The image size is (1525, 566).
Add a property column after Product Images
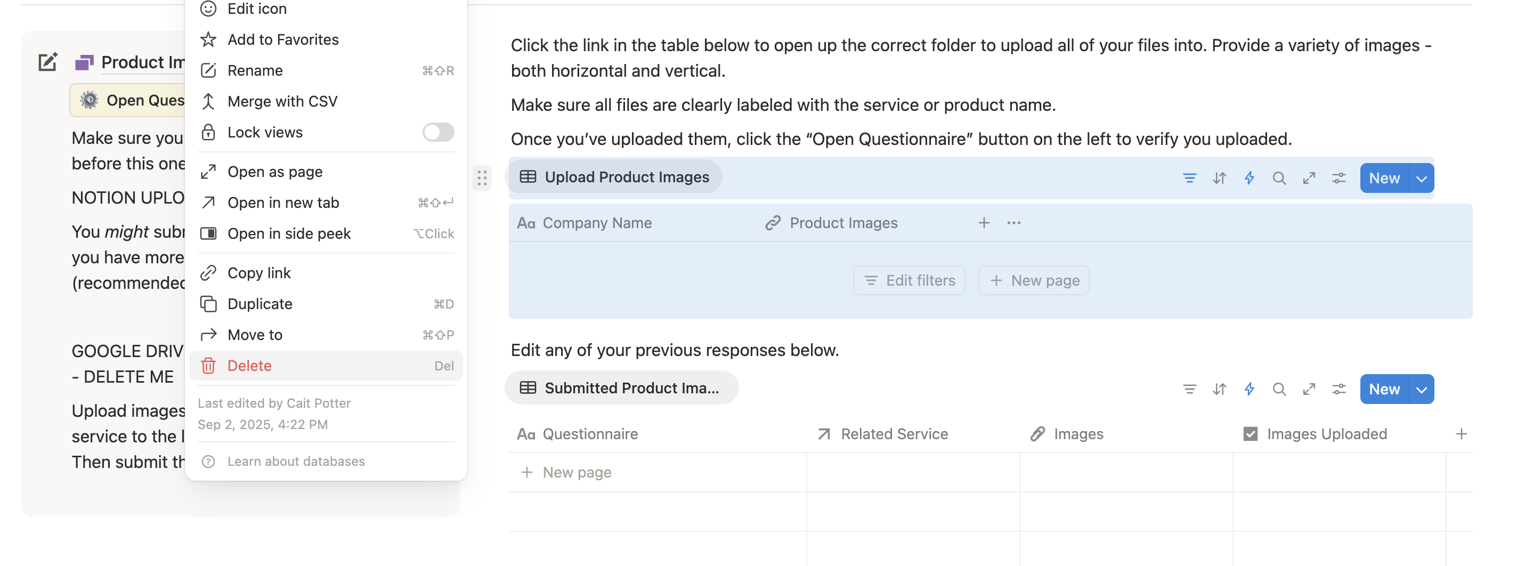tap(983, 223)
